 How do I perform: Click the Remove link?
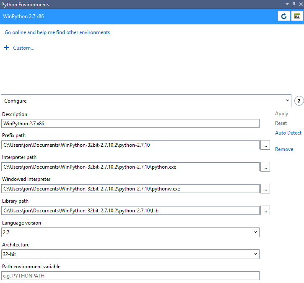(284, 149)
